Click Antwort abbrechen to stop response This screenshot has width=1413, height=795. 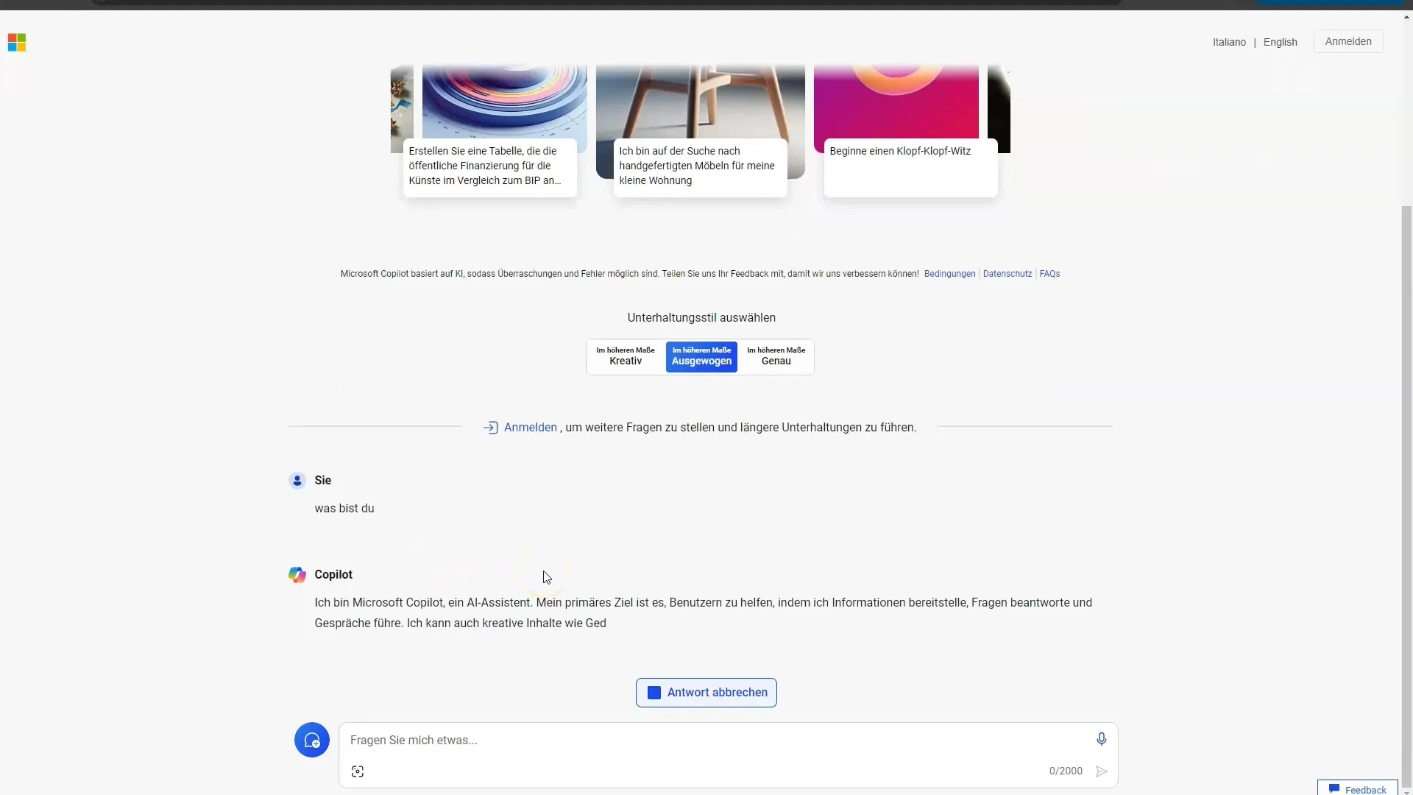tap(706, 692)
